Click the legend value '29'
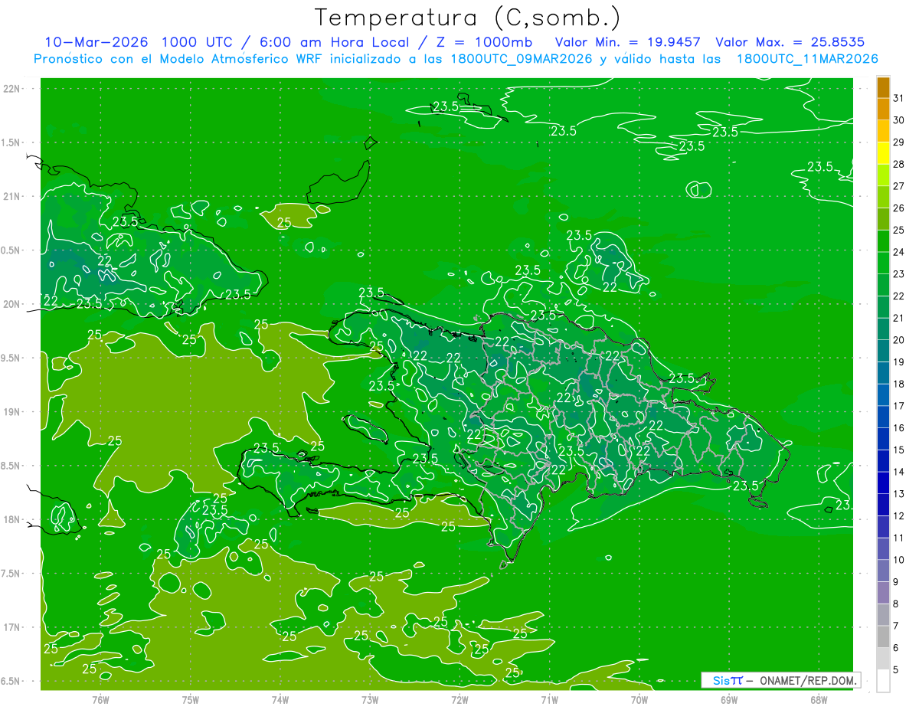 point(899,142)
